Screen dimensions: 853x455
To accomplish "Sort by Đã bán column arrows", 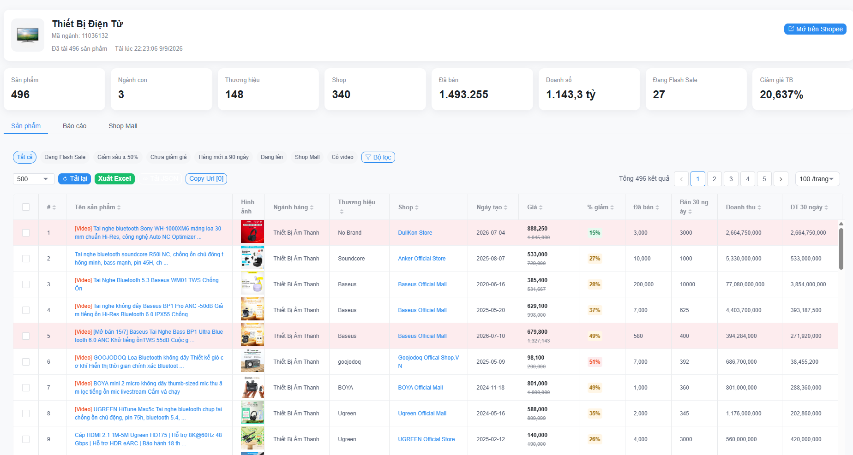I will tap(657, 207).
